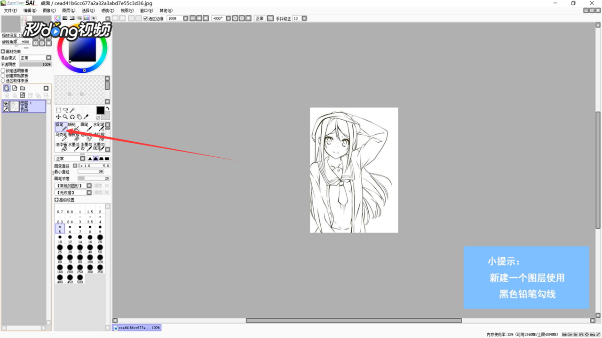Image resolution: width=602 pixels, height=338 pixels.
Task: Choose the eyedropper color picker tool
Action: click(x=86, y=117)
